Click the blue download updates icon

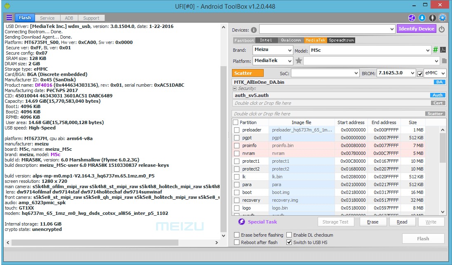(422, 18)
